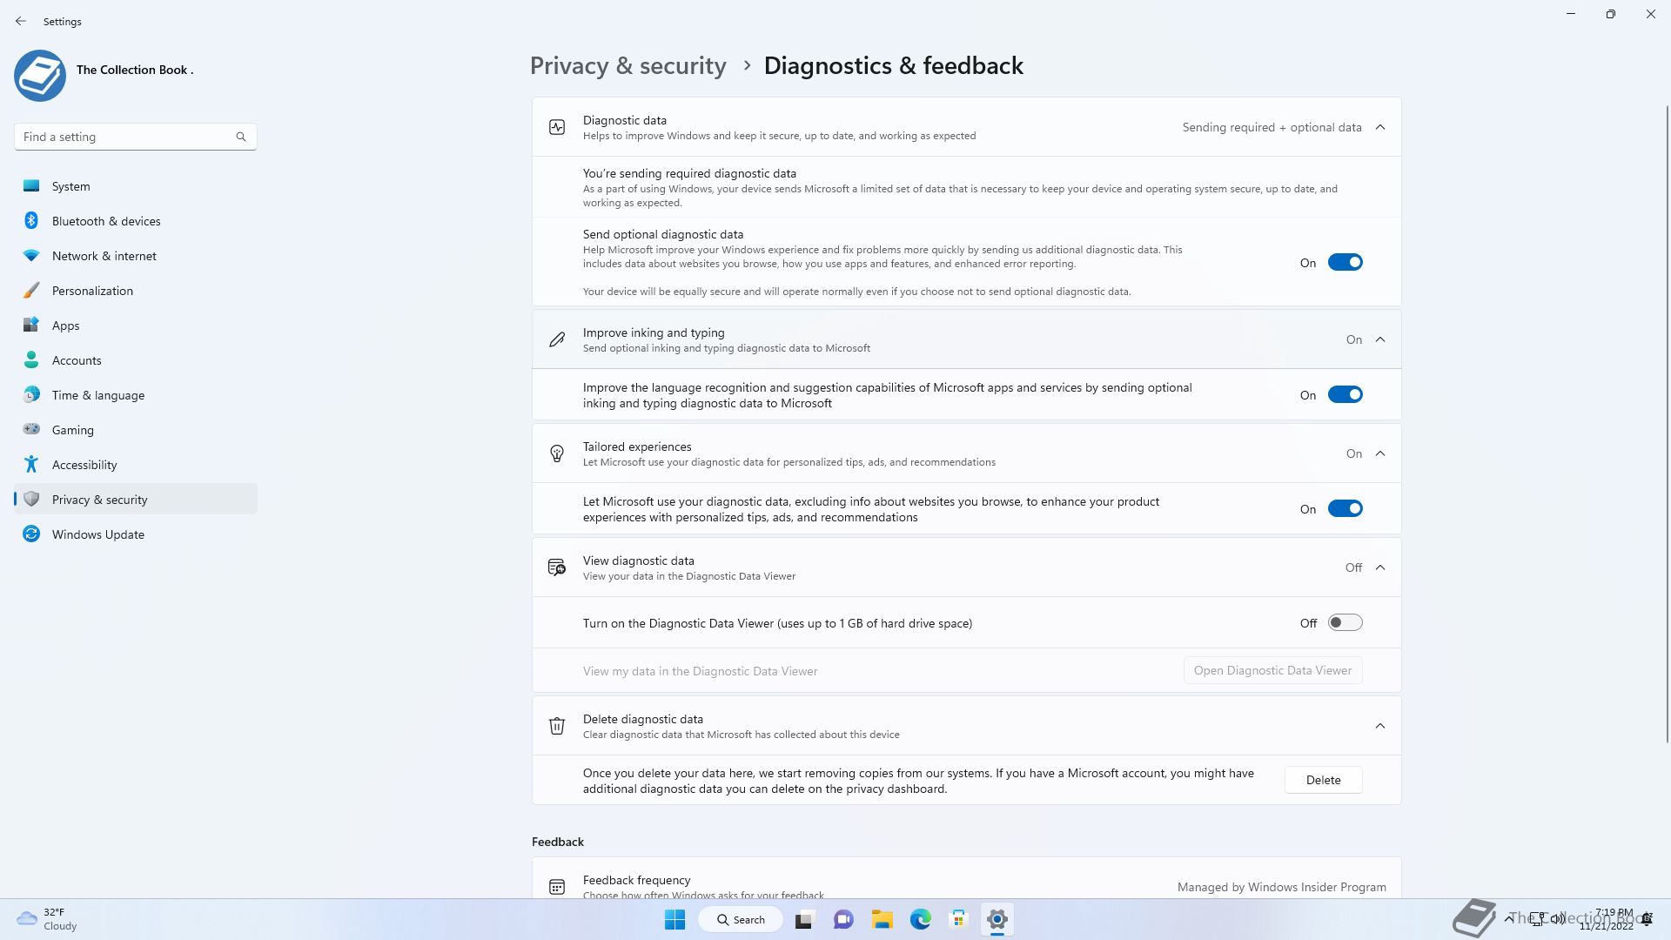Open Microsoft Store from the taskbar
The width and height of the screenshot is (1671, 940).
click(958, 919)
